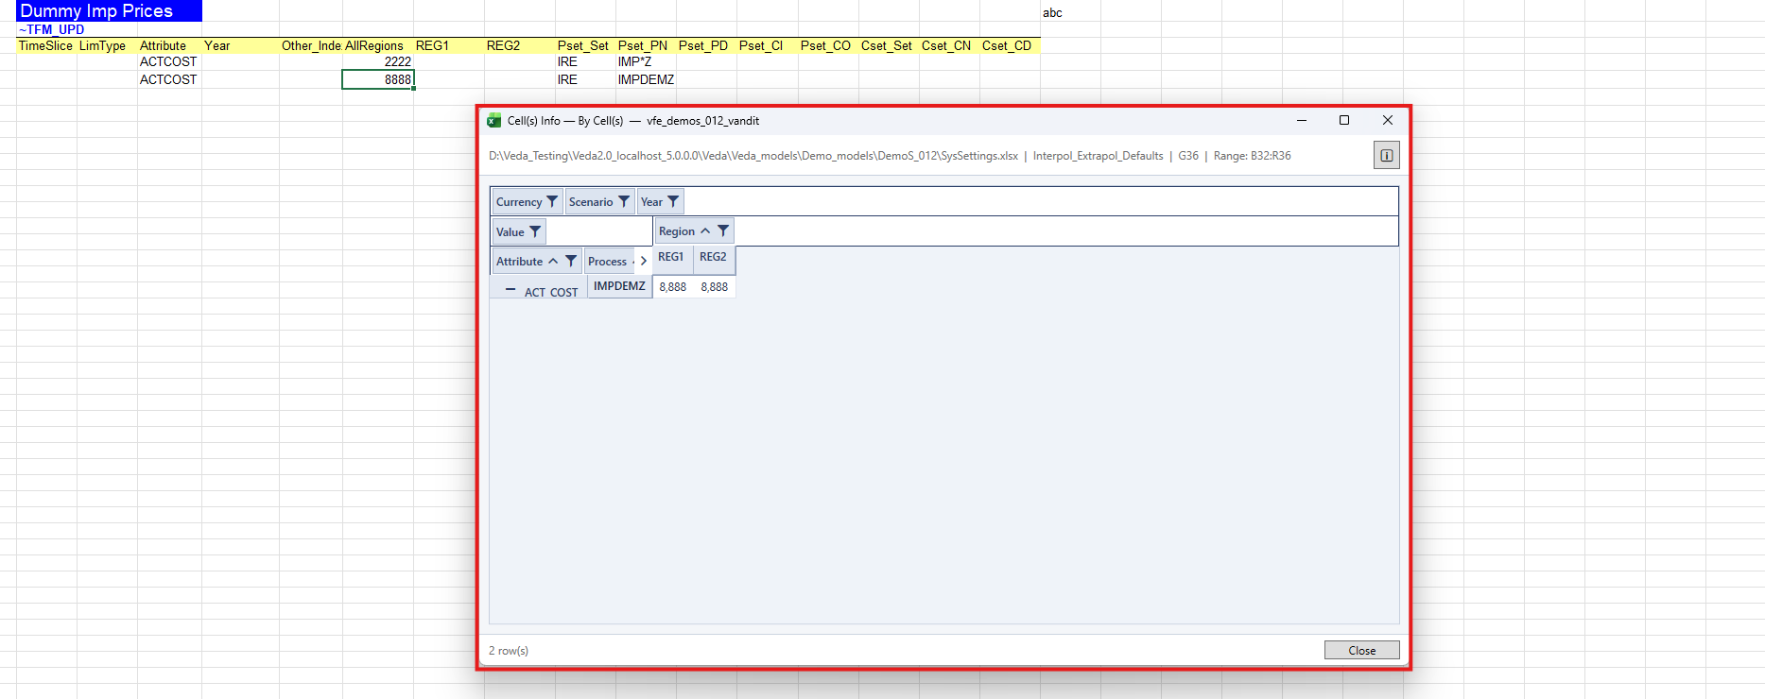Select the AllRegions header cell
Image resolution: width=1765 pixels, height=699 pixels.
tap(378, 45)
